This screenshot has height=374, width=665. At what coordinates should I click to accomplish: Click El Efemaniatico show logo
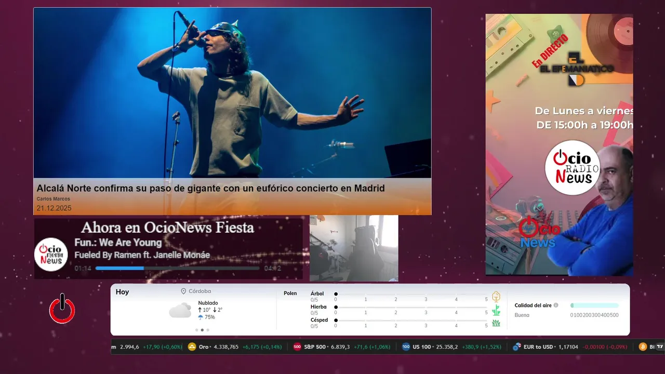pos(576,69)
